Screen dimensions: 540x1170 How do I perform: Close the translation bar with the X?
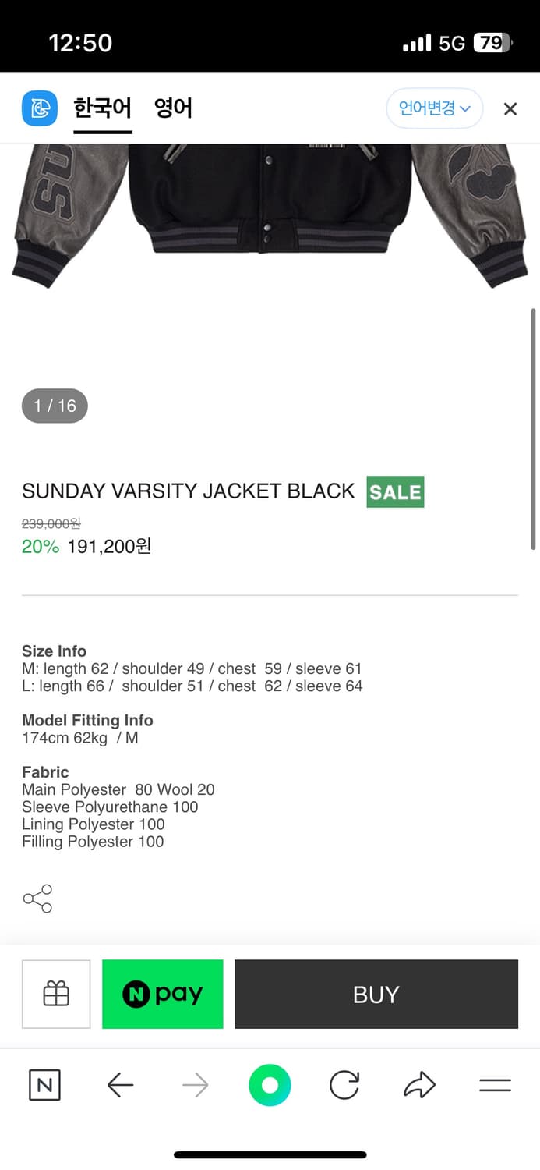[x=510, y=108]
